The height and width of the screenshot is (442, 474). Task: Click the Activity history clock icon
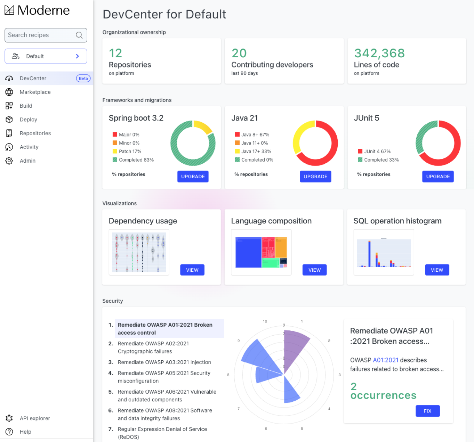9,147
